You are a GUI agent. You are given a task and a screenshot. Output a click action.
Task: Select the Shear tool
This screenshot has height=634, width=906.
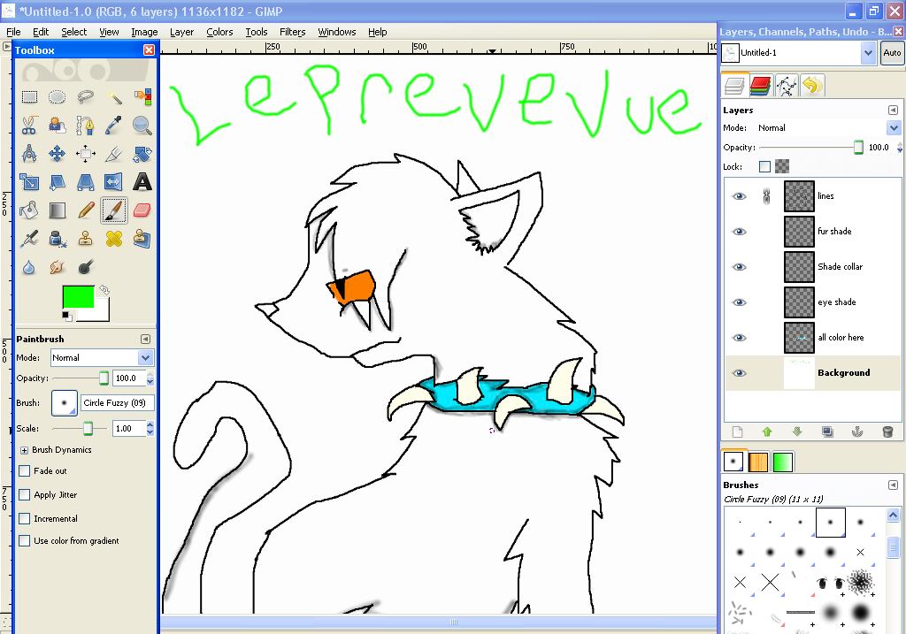57,182
